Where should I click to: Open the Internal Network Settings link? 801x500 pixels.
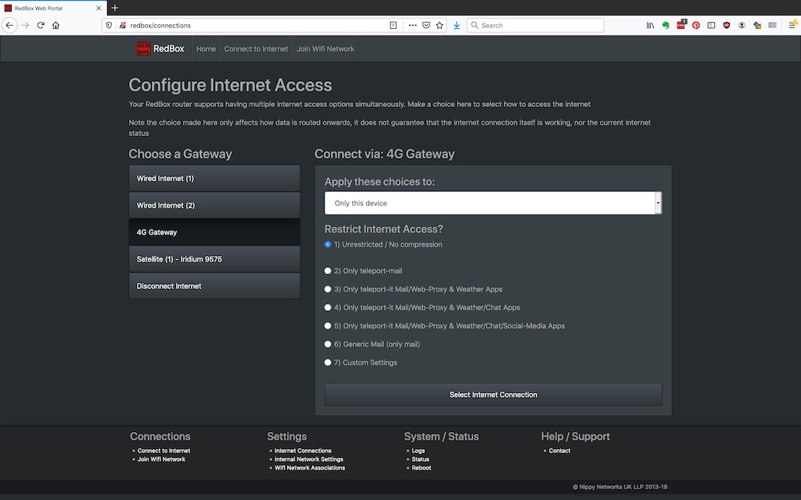(x=309, y=459)
